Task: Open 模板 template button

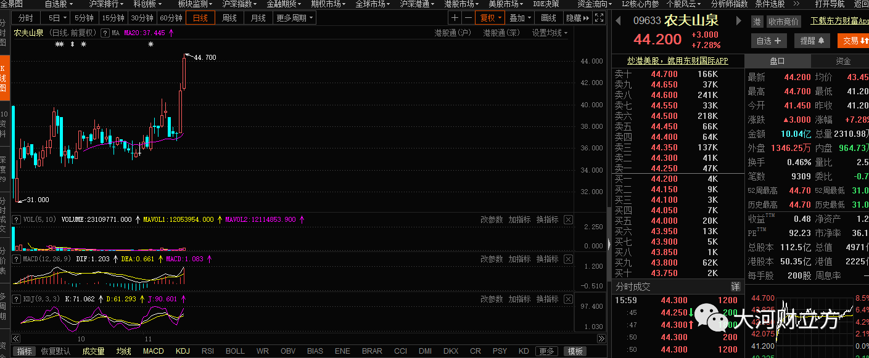Action: point(575,351)
